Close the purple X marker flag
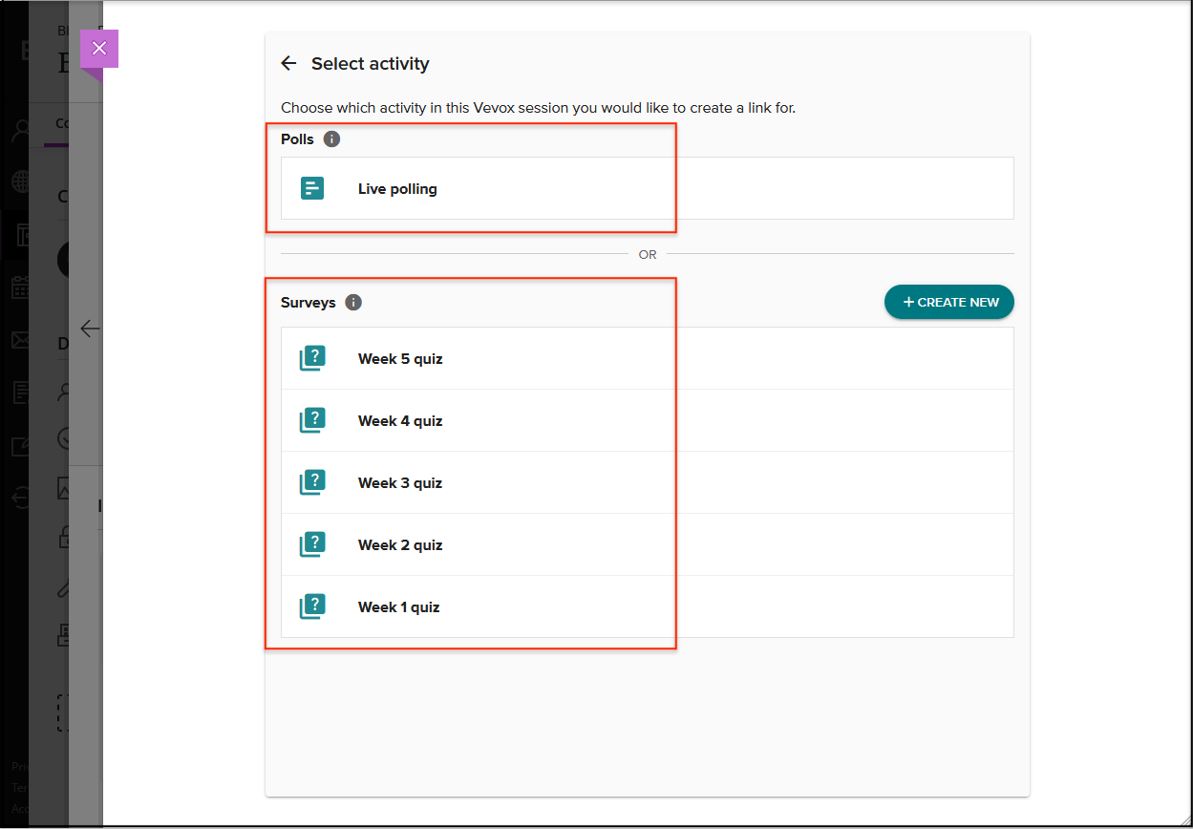The width and height of the screenshot is (1193, 829). click(98, 47)
